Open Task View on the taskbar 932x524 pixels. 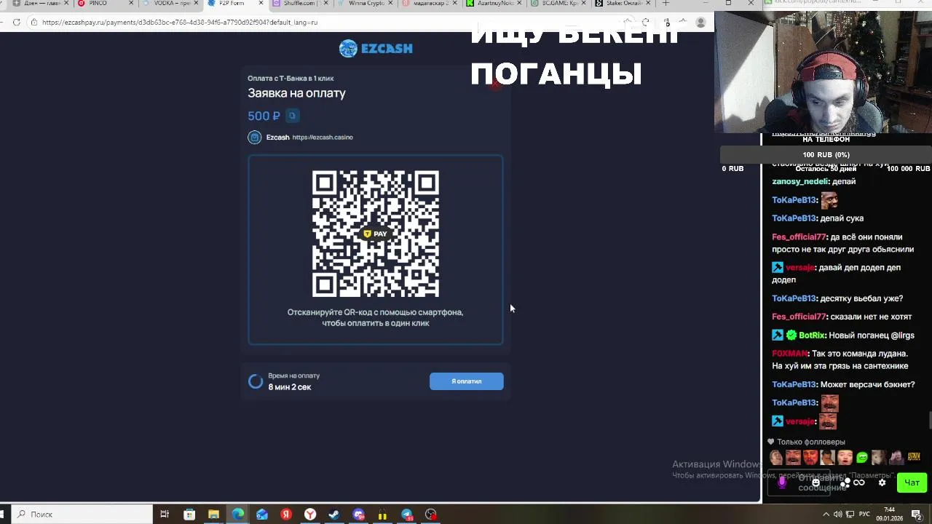(165, 515)
